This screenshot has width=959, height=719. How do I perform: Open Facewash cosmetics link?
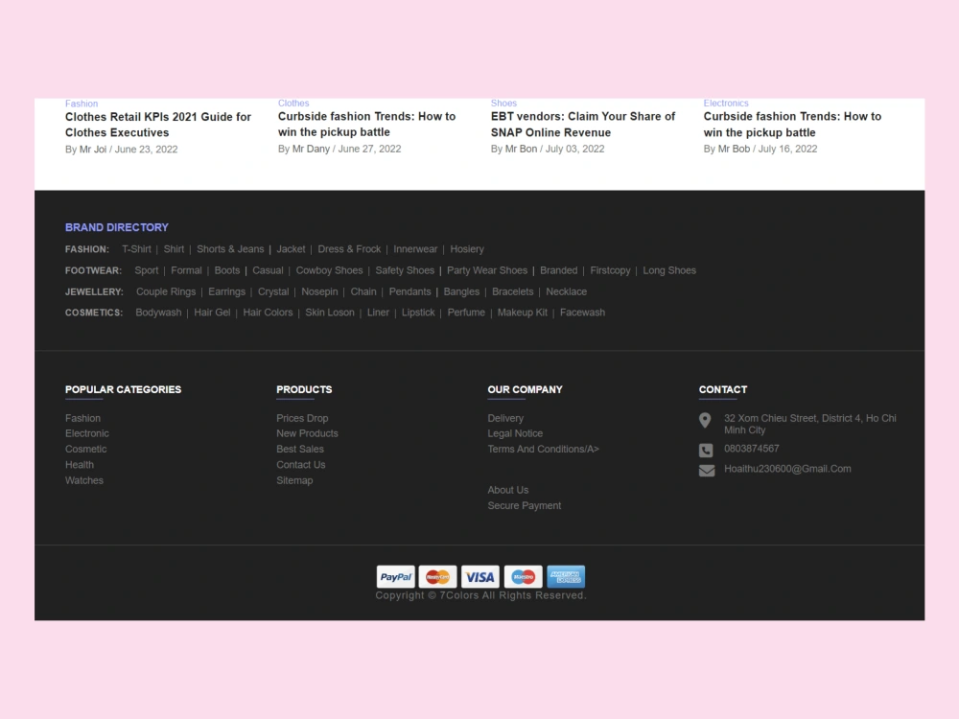click(x=582, y=313)
